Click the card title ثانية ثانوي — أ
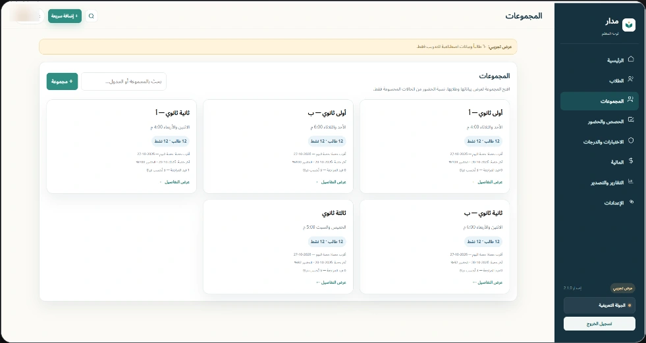 (x=173, y=112)
